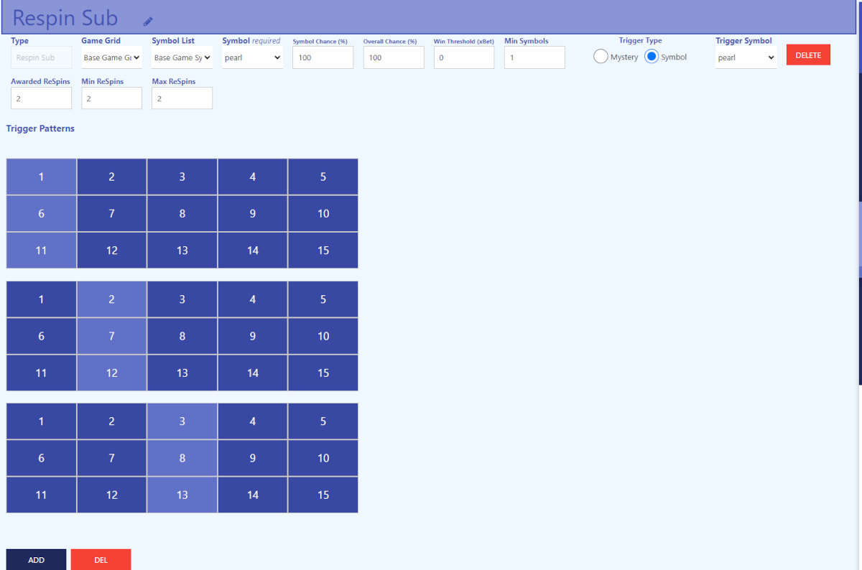Click the Win Threshold (xBet) field

tap(463, 57)
